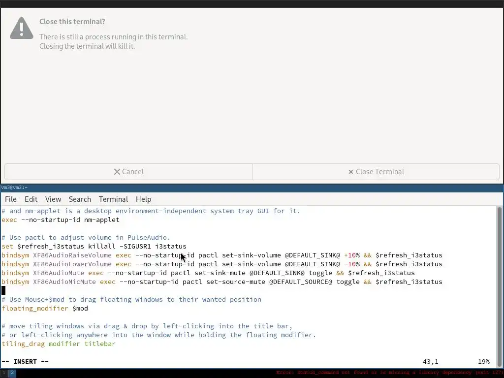This screenshot has width=504, height=378.
Task: Click the 'exec --no-startup-id nm-applet' line
Action: (x=61, y=220)
